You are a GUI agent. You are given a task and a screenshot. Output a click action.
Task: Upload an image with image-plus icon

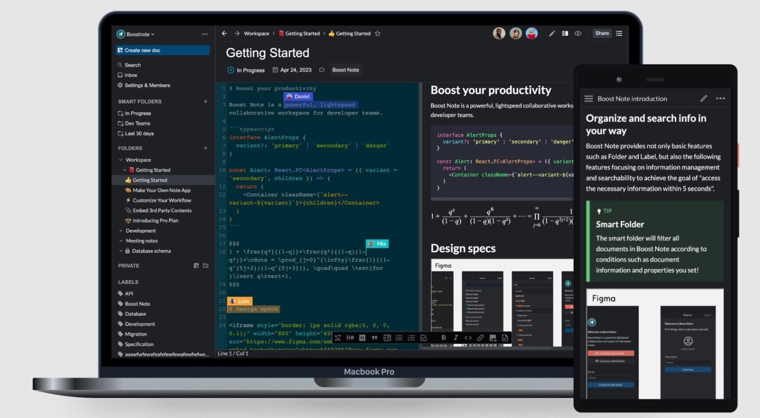(x=493, y=338)
